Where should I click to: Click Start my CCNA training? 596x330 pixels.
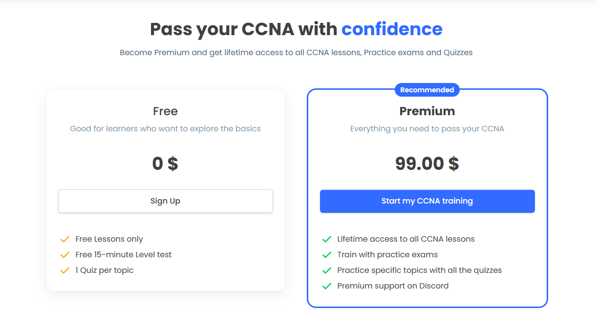point(426,201)
